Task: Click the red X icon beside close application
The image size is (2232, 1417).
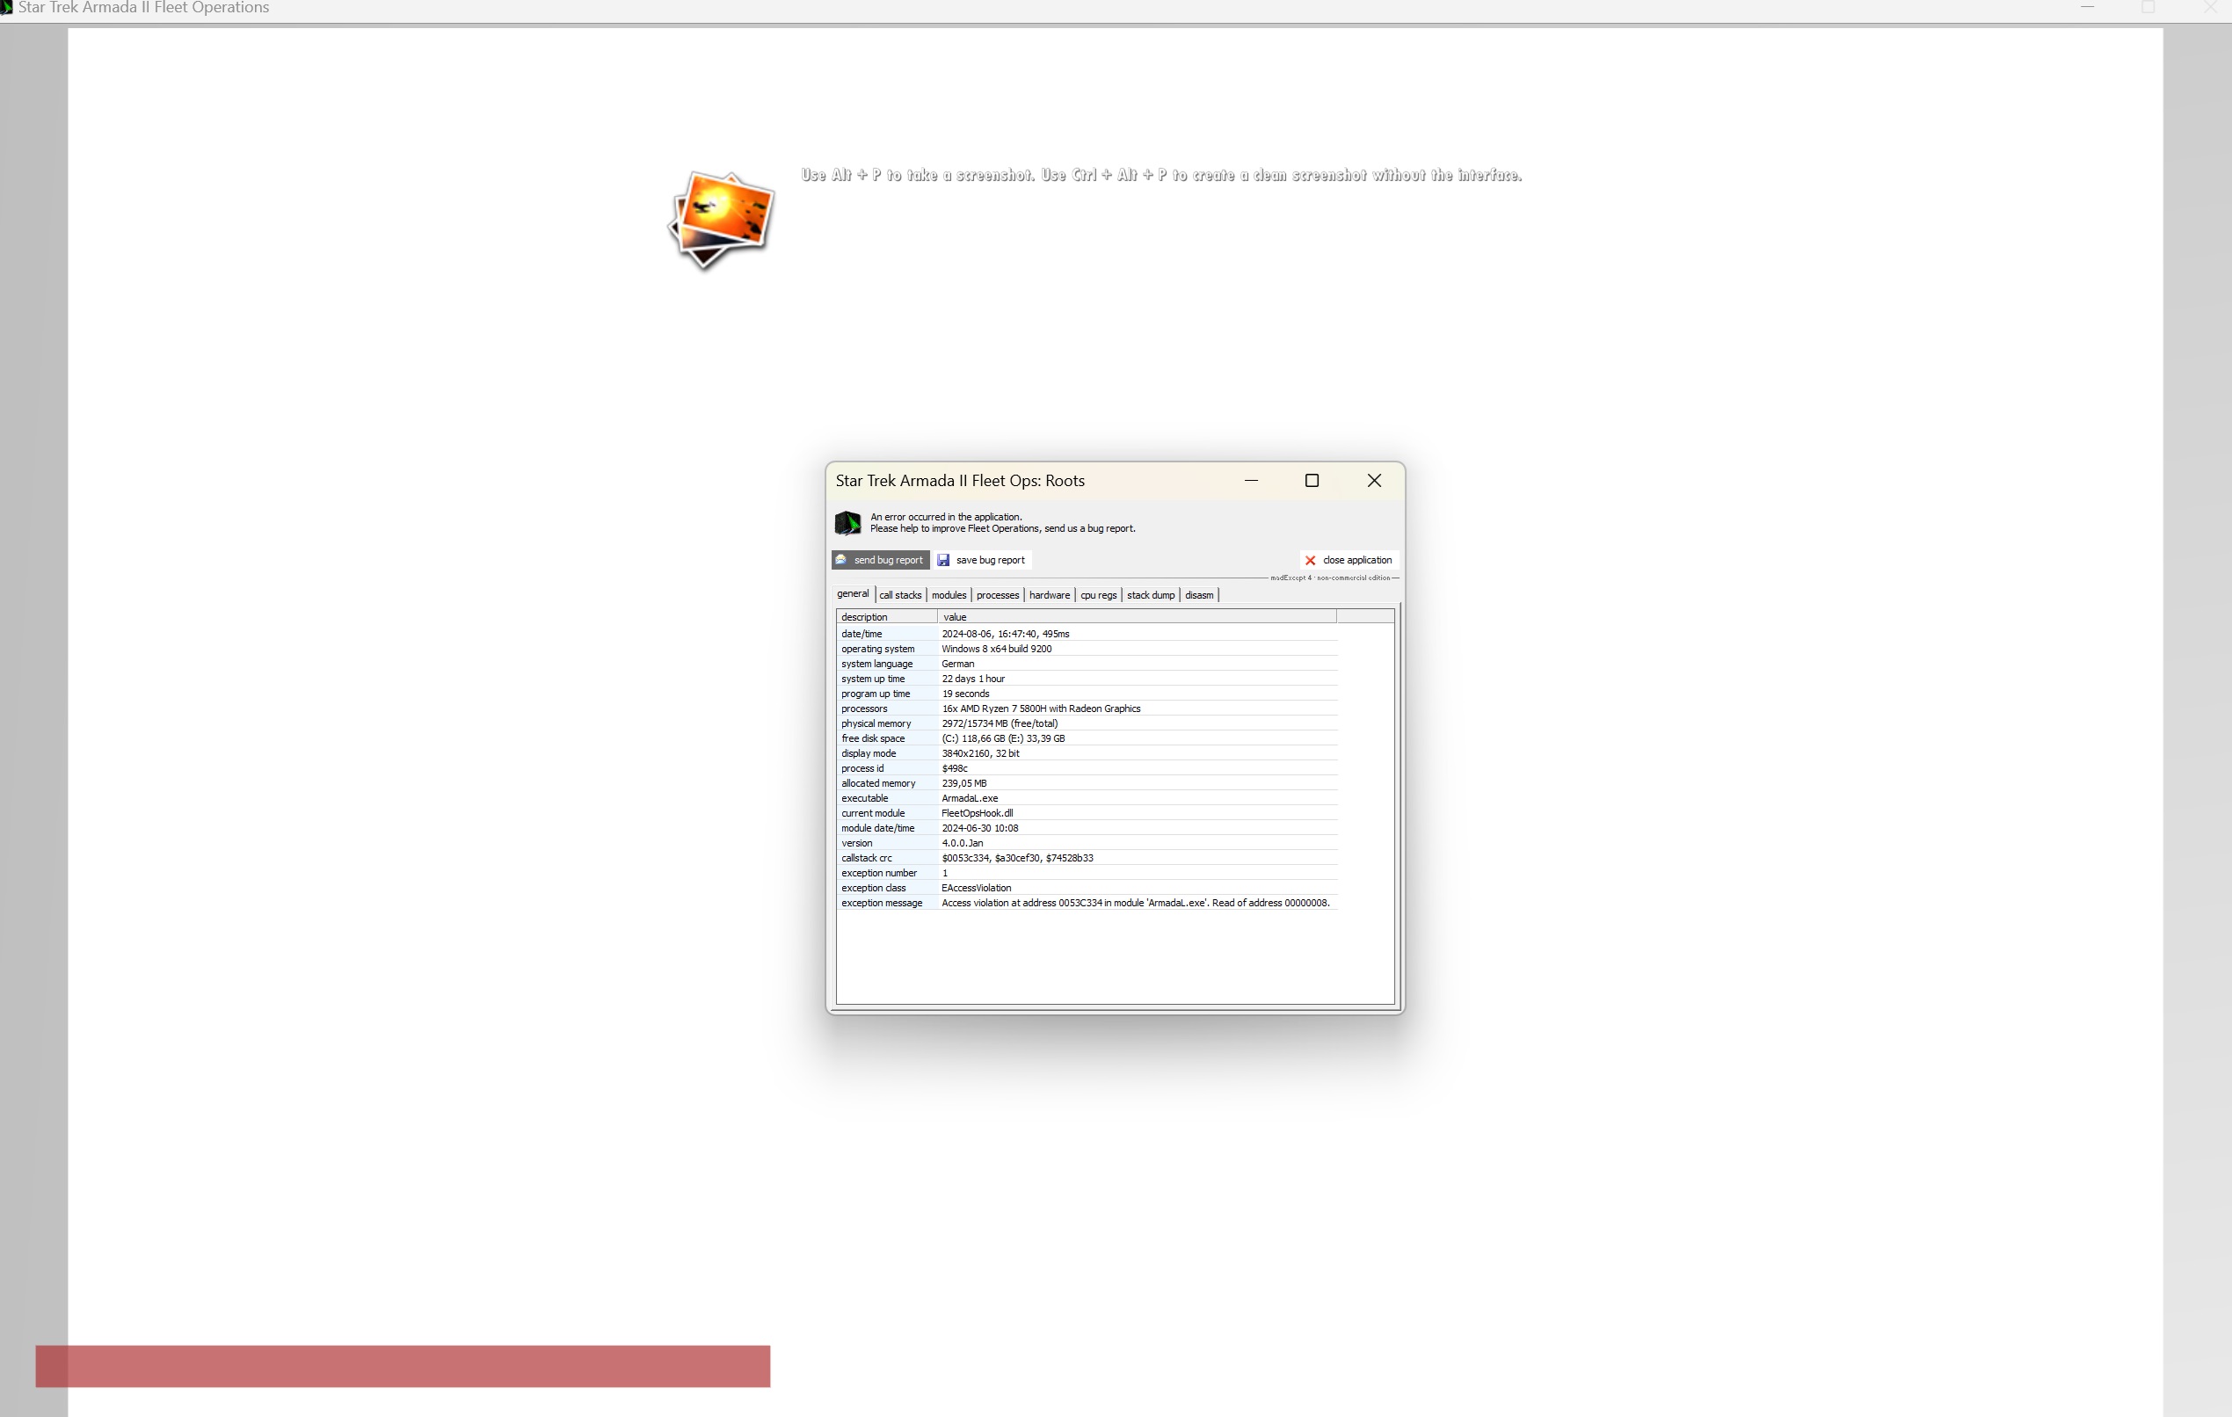Action: 1310,560
